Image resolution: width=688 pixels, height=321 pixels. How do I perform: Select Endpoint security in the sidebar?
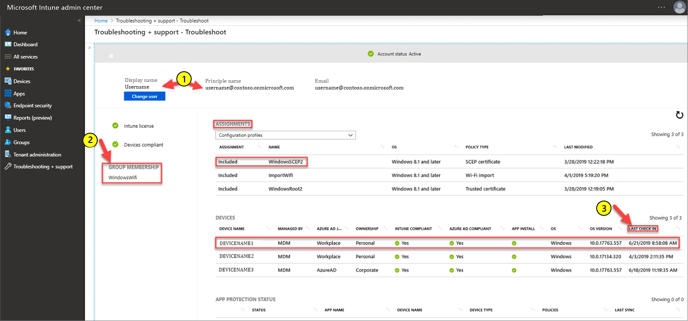(33, 106)
